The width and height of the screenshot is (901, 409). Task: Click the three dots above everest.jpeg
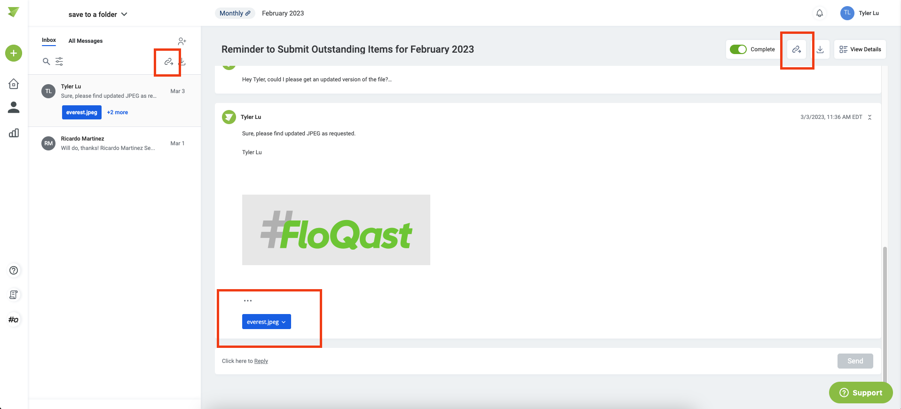248,300
